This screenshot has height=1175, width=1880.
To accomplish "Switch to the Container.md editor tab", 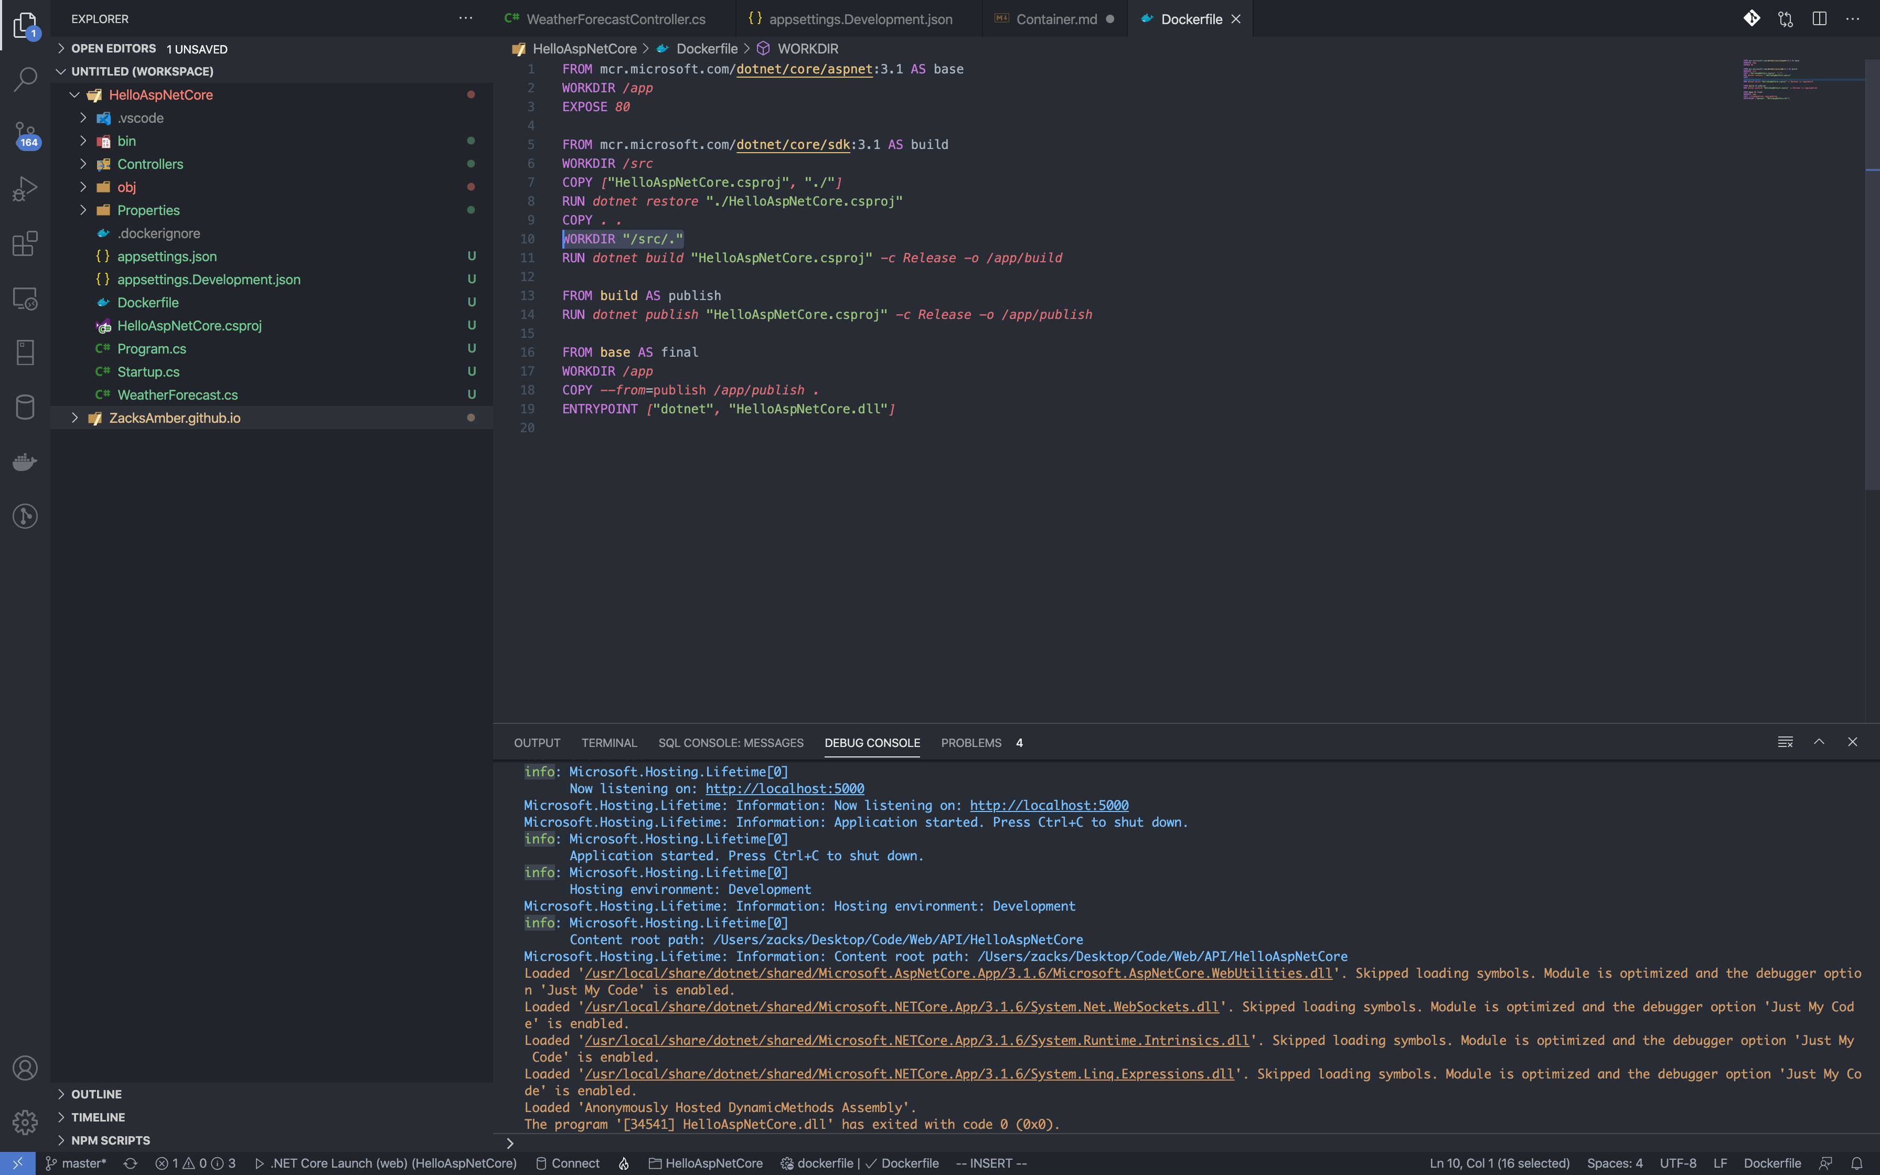I will point(1056,19).
